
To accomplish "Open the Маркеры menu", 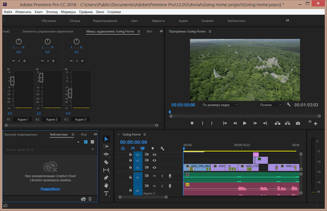I will (x=69, y=12).
